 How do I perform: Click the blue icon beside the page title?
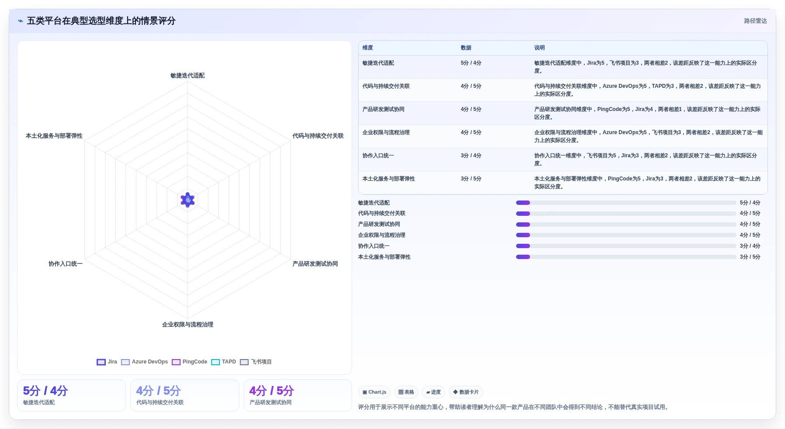coord(20,21)
